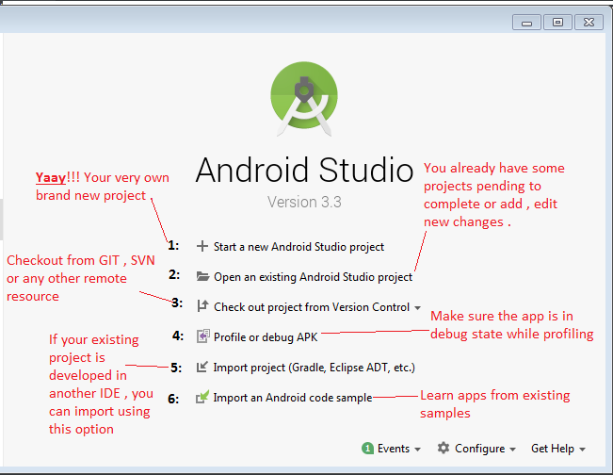
Task: Expand the Version Control dropdown arrow
Action: [x=417, y=308]
